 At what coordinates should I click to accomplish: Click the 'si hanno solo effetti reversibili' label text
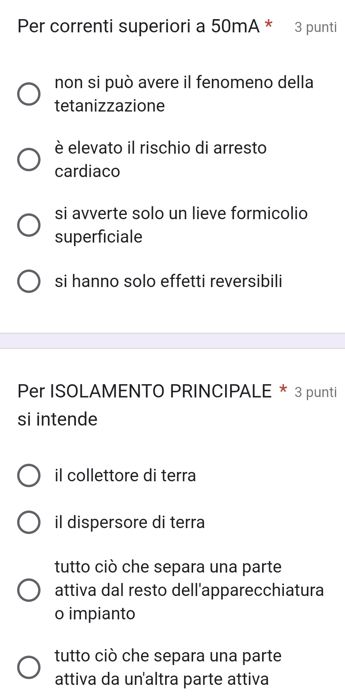(x=168, y=281)
